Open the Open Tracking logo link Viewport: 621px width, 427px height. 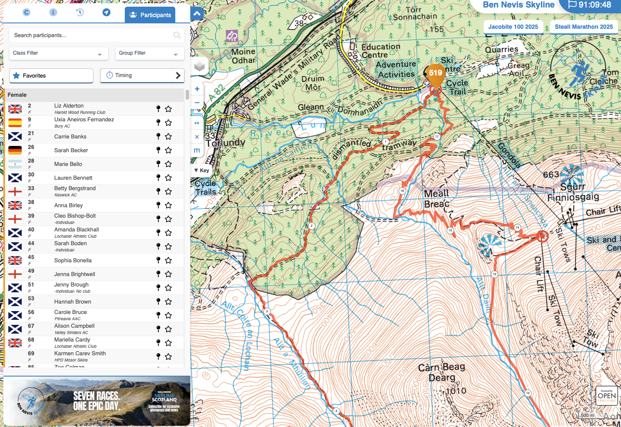click(607, 396)
